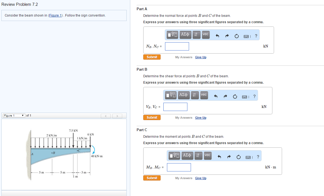324x196 pixels.
Task: Click Give Up link for Part B
Action: click(201, 118)
